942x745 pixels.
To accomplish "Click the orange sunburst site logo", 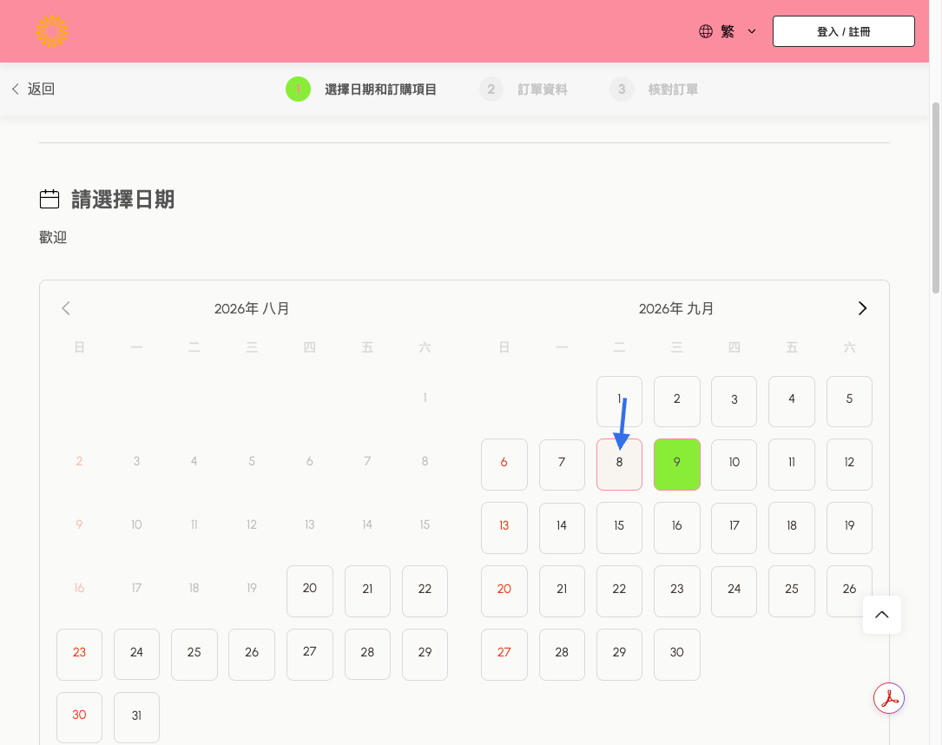I will (x=52, y=31).
